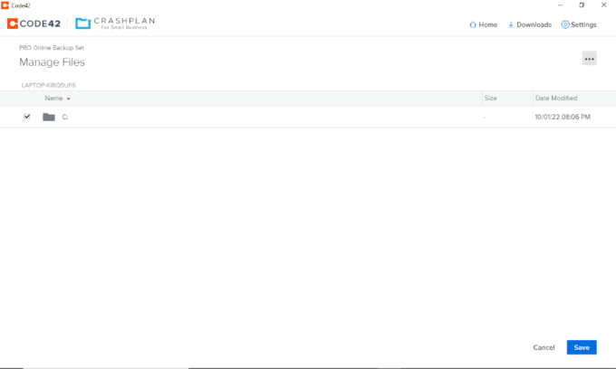Open the three-dots more options menu

coord(589,59)
